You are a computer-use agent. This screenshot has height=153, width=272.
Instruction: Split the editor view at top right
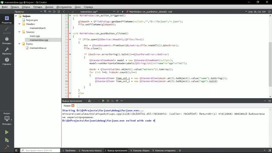(269, 11)
